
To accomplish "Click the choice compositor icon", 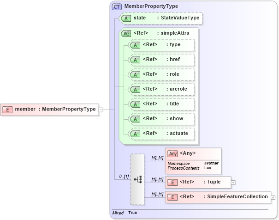I will pos(137,179).
